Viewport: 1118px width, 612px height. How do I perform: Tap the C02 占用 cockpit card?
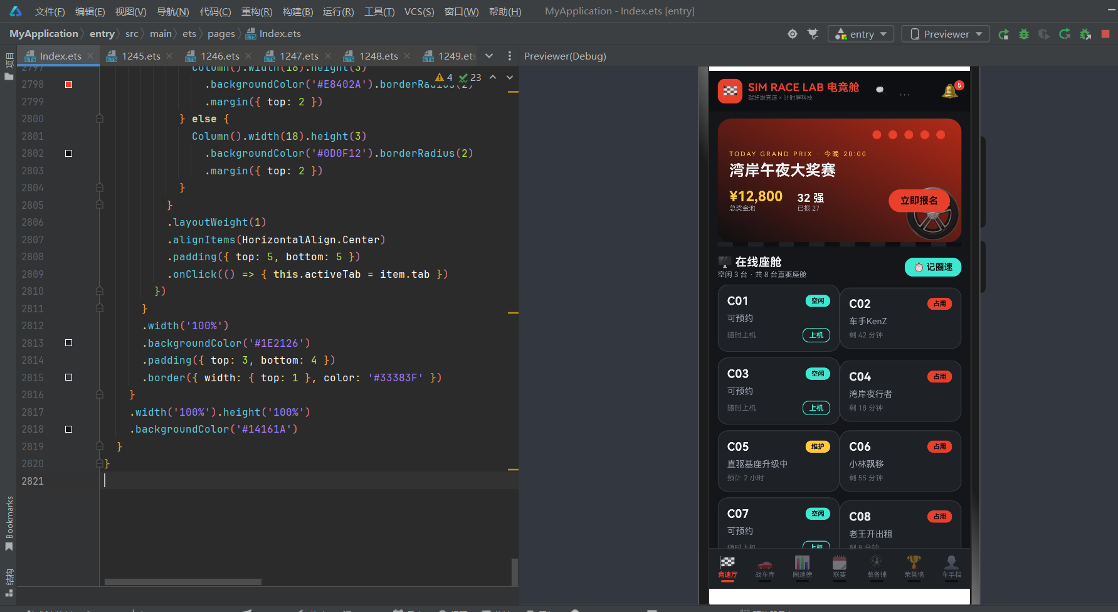point(900,318)
